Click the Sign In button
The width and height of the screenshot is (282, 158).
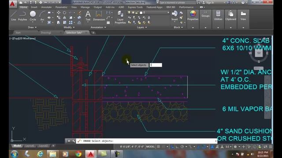(208, 3)
